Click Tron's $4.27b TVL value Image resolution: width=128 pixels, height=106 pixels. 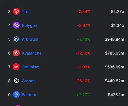pos(118,12)
